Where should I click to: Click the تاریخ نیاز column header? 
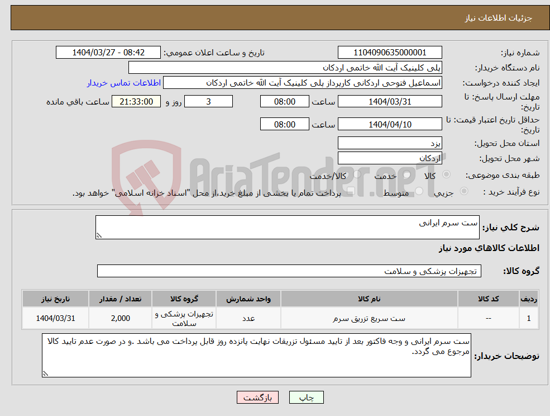click(x=55, y=299)
